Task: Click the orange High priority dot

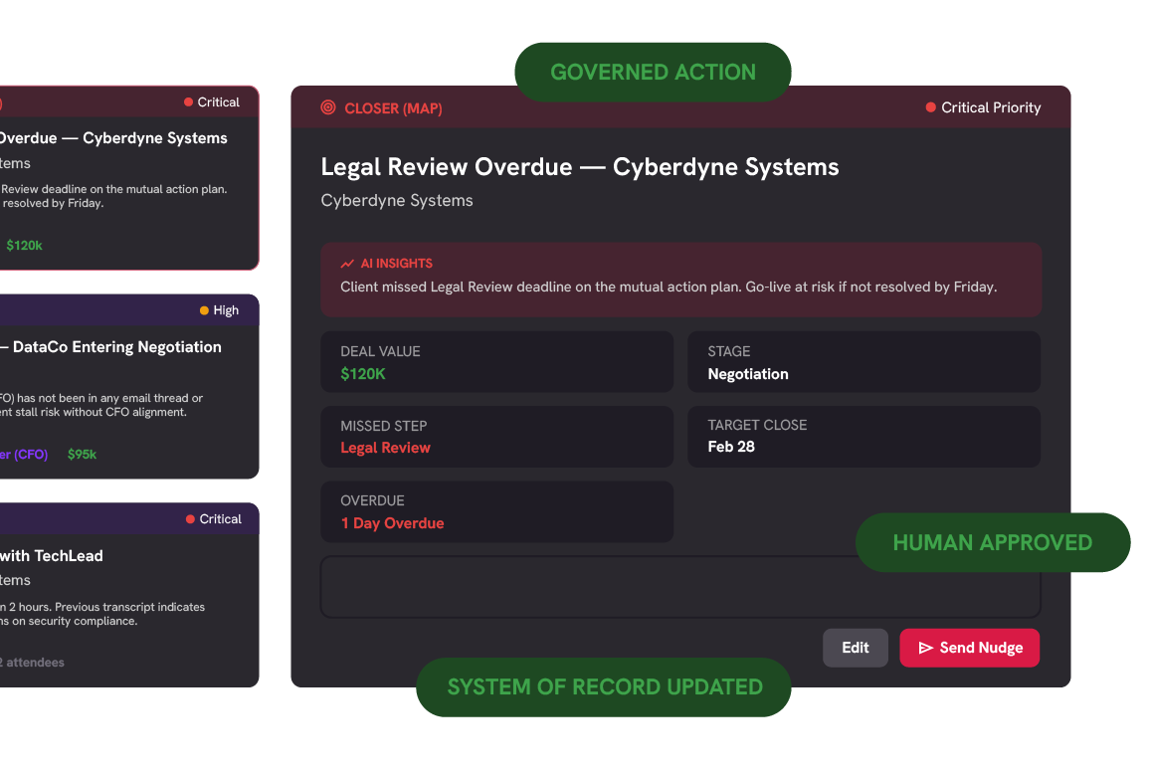Action: pos(204,310)
